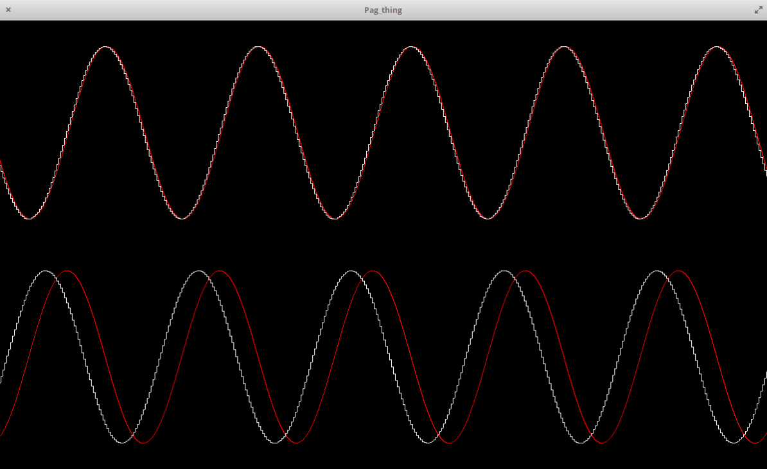This screenshot has height=469, width=767.
Task: Click the rightmost peak of the upper wave
Action: pos(716,47)
